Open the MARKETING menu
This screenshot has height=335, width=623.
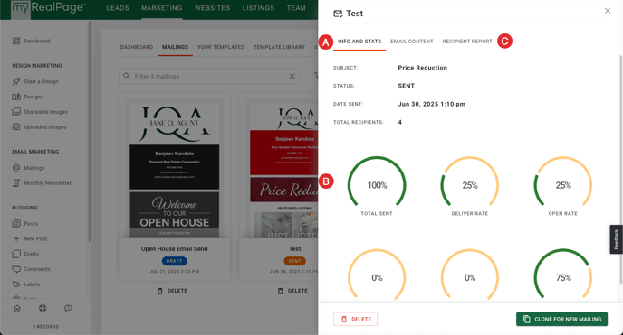(162, 8)
